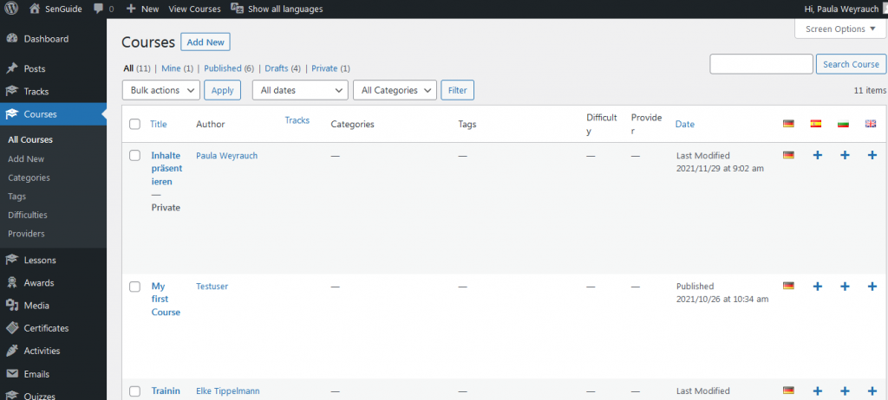Expand the Screen Options panel
Screen dimensions: 888x400
tap(840, 29)
